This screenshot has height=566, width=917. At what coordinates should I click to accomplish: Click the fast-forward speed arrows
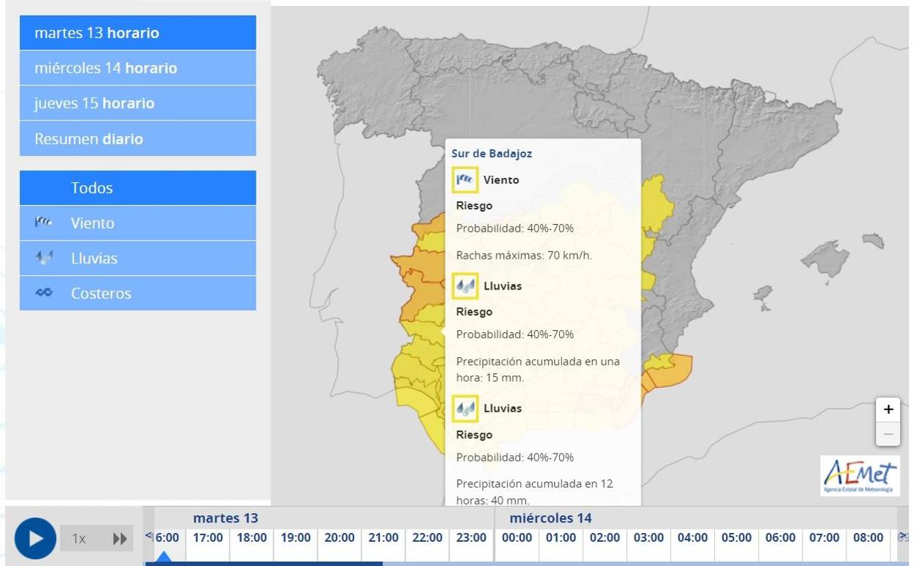pyautogui.click(x=119, y=539)
